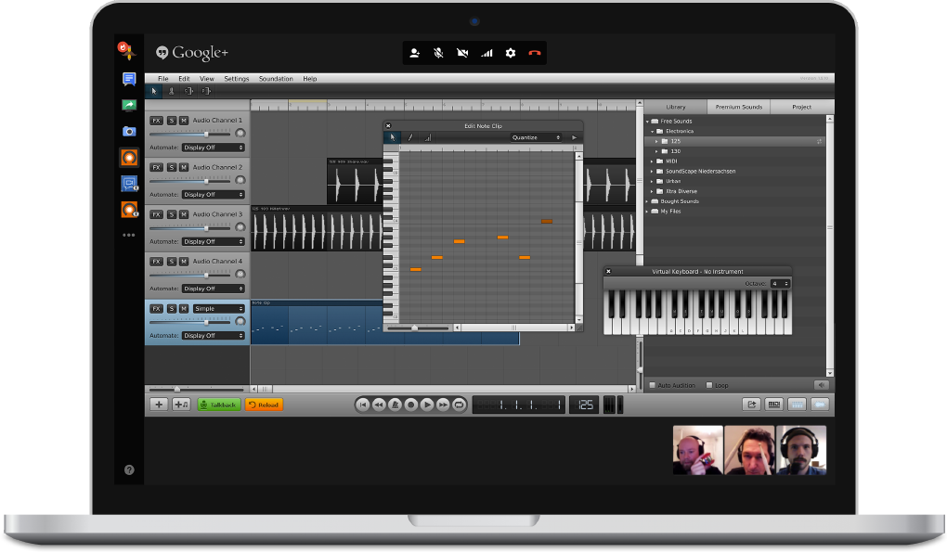Click the Talkback button
Screen dimensions: 947x553
(x=218, y=405)
